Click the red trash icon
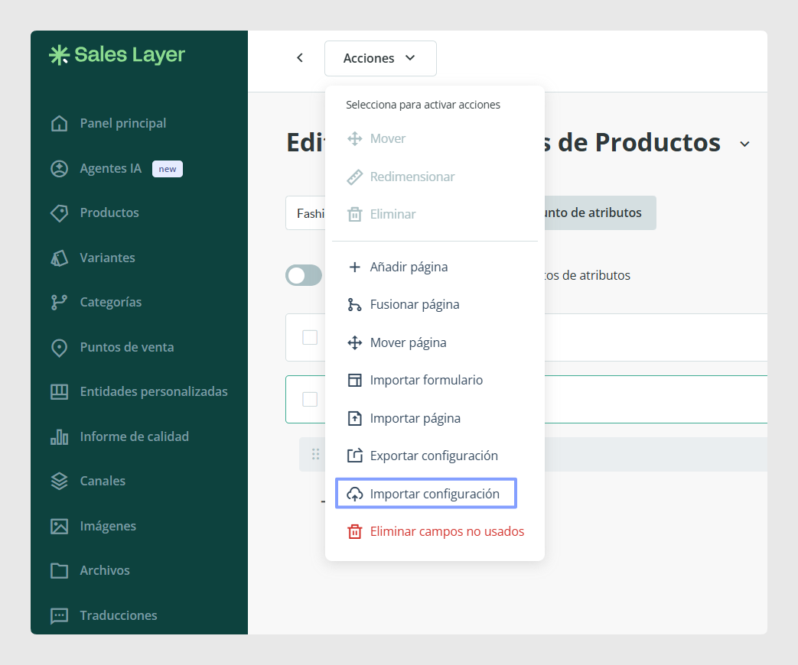The height and width of the screenshot is (665, 798). (355, 532)
